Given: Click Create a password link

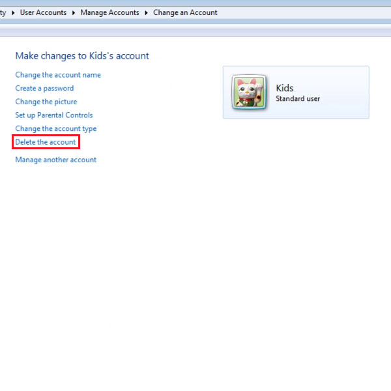Looking at the screenshot, I should click(44, 88).
